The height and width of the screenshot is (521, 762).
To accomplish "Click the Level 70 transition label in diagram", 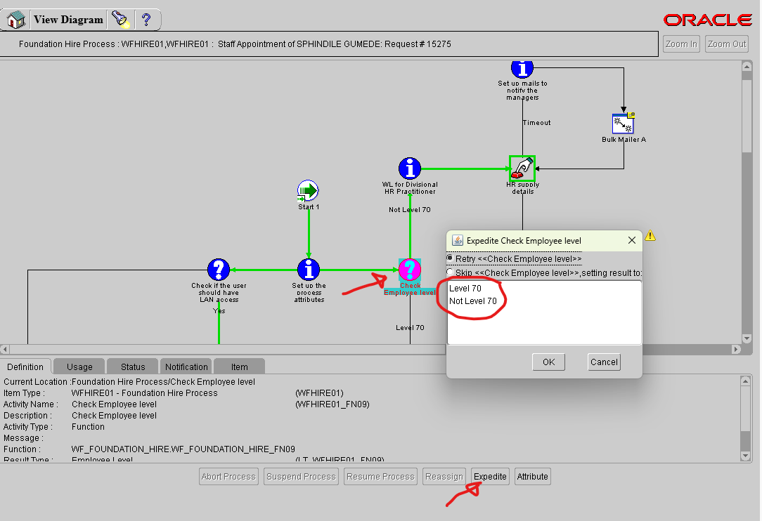I will point(410,328).
